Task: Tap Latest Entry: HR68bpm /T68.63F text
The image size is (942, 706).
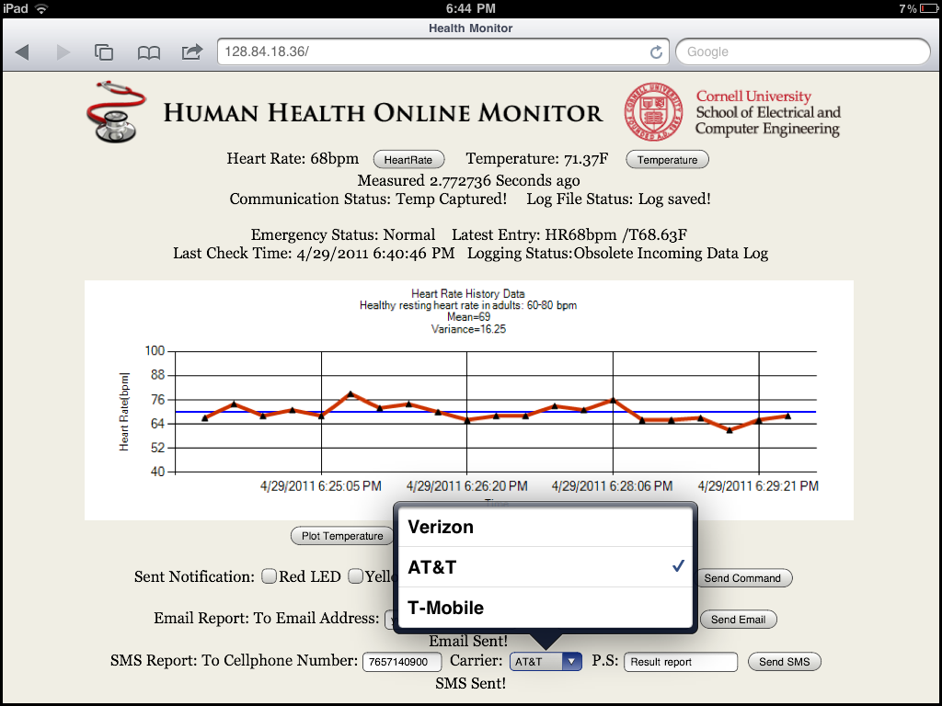Action: (569, 234)
